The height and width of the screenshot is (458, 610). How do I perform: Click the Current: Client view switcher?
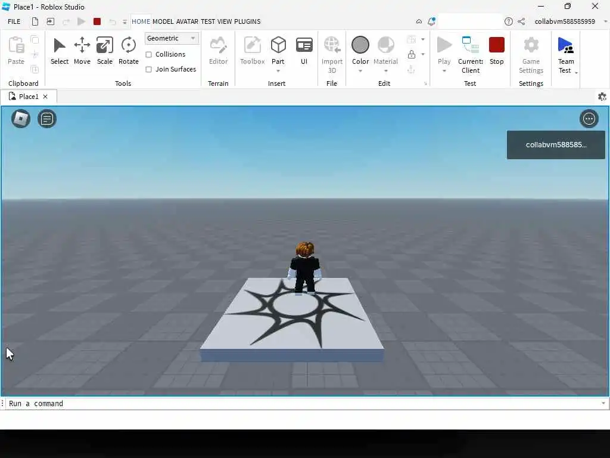[471, 55]
